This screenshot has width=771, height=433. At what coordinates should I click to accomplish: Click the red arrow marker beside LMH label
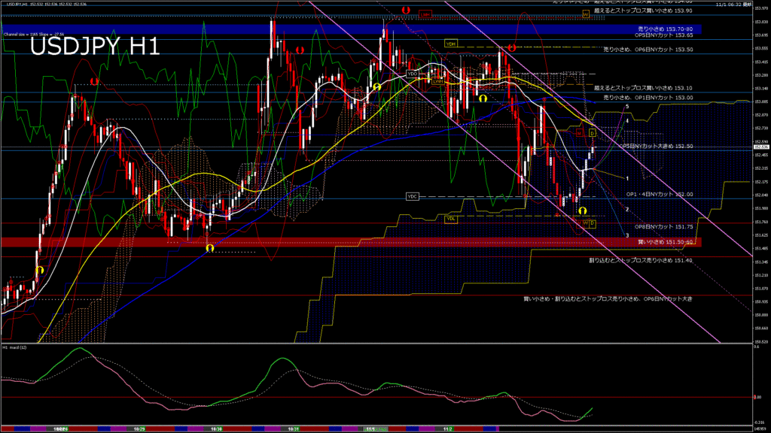pyautogui.click(x=406, y=11)
